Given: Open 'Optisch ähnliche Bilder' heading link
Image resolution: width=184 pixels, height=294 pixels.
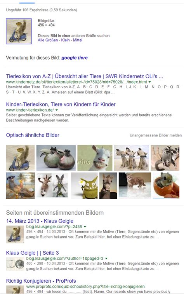Looking at the screenshot, I should pos(33,135).
